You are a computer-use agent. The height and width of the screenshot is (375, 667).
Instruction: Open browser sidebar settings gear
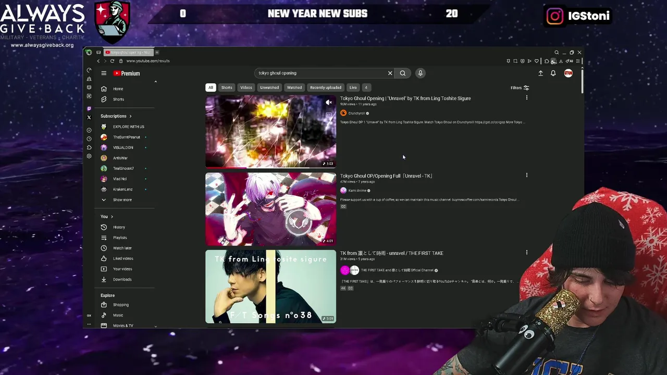coord(89,156)
